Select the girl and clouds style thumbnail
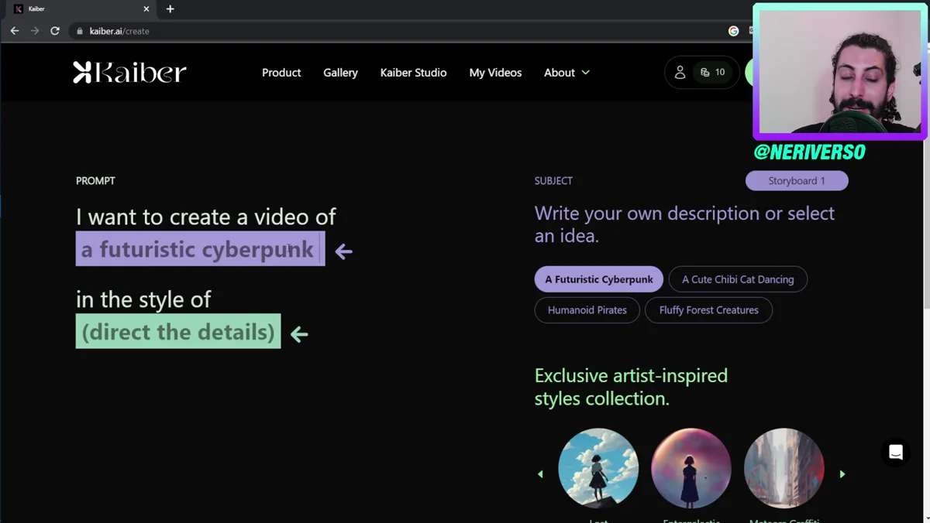This screenshot has width=930, height=523. (x=598, y=468)
